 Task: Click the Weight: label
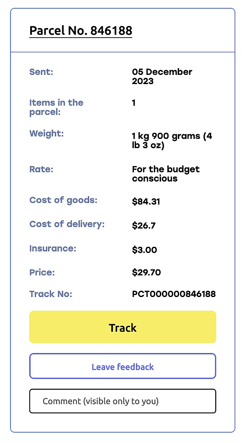[46, 134]
